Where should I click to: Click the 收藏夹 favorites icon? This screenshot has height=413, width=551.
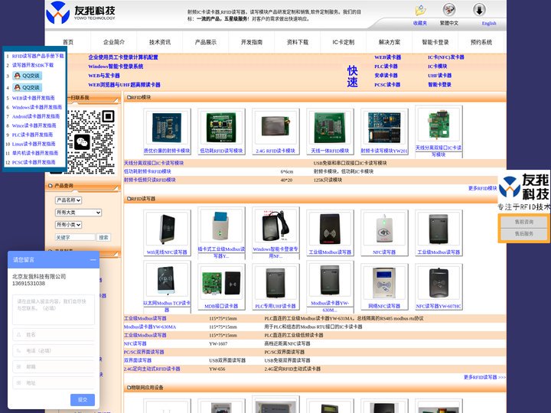[420, 10]
